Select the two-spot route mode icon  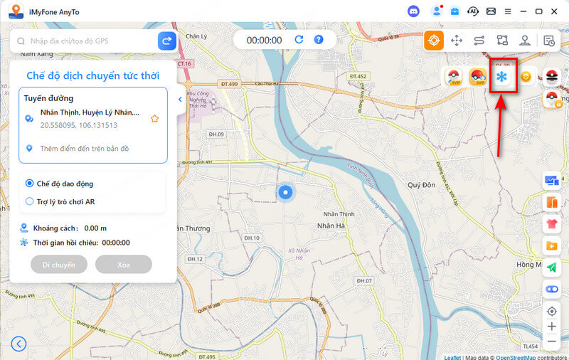click(479, 41)
